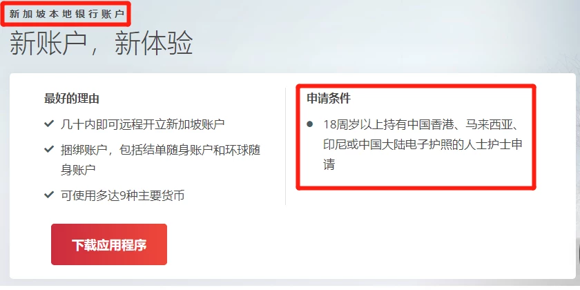Click the checkmark beside 可使用多达9种主要货币

pyautogui.click(x=49, y=195)
